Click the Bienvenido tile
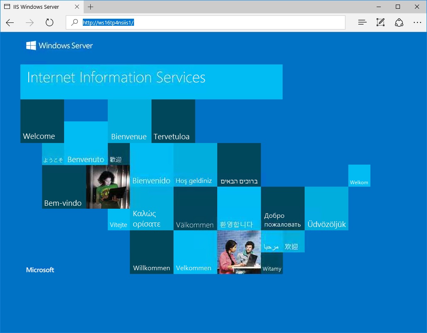The width and height of the screenshot is (427, 333). tap(151, 165)
